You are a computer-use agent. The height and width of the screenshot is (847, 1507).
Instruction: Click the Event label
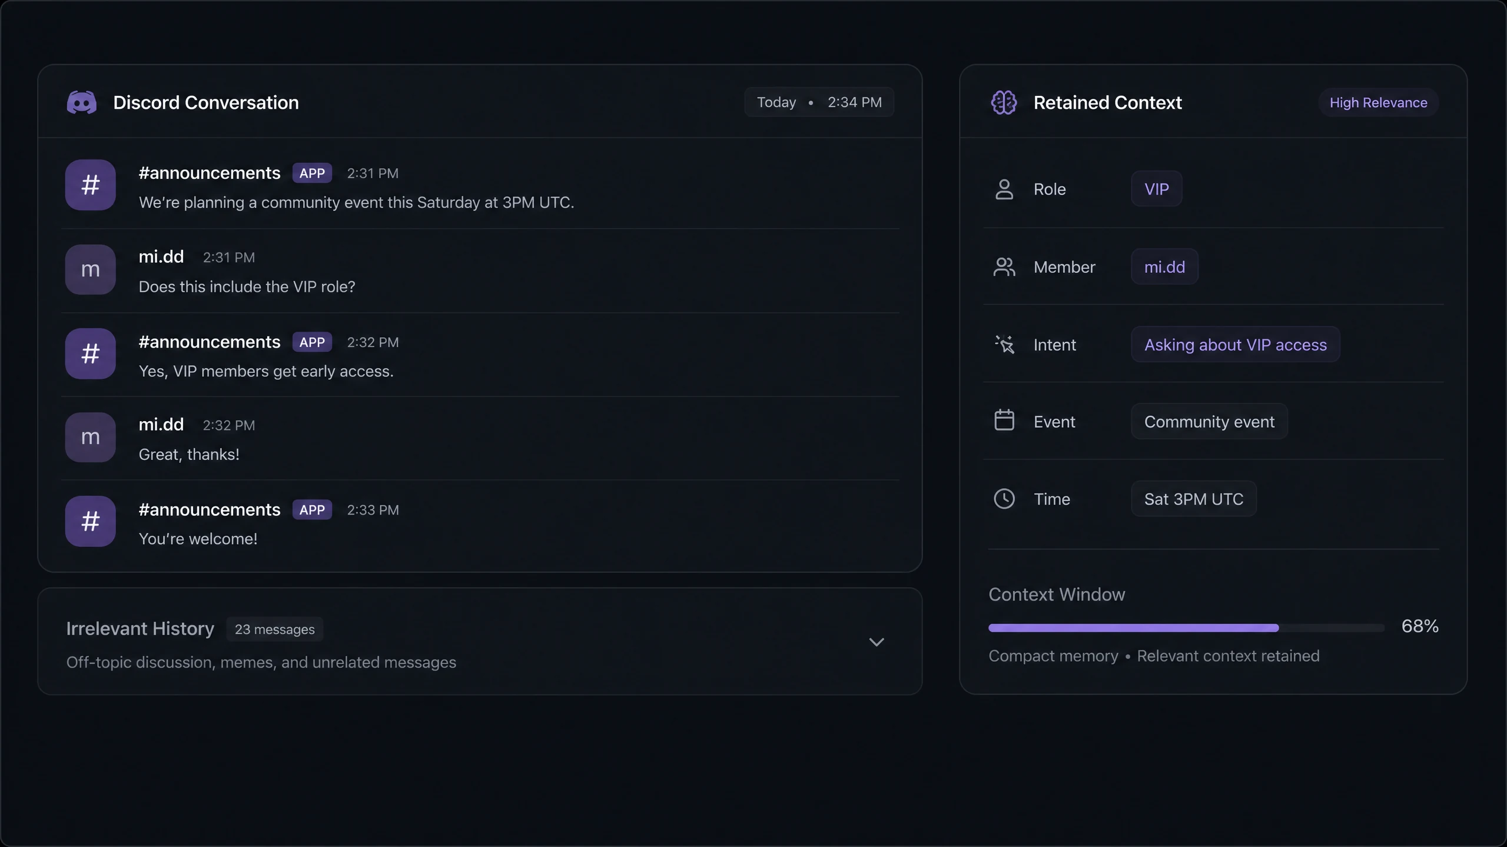(x=1054, y=421)
